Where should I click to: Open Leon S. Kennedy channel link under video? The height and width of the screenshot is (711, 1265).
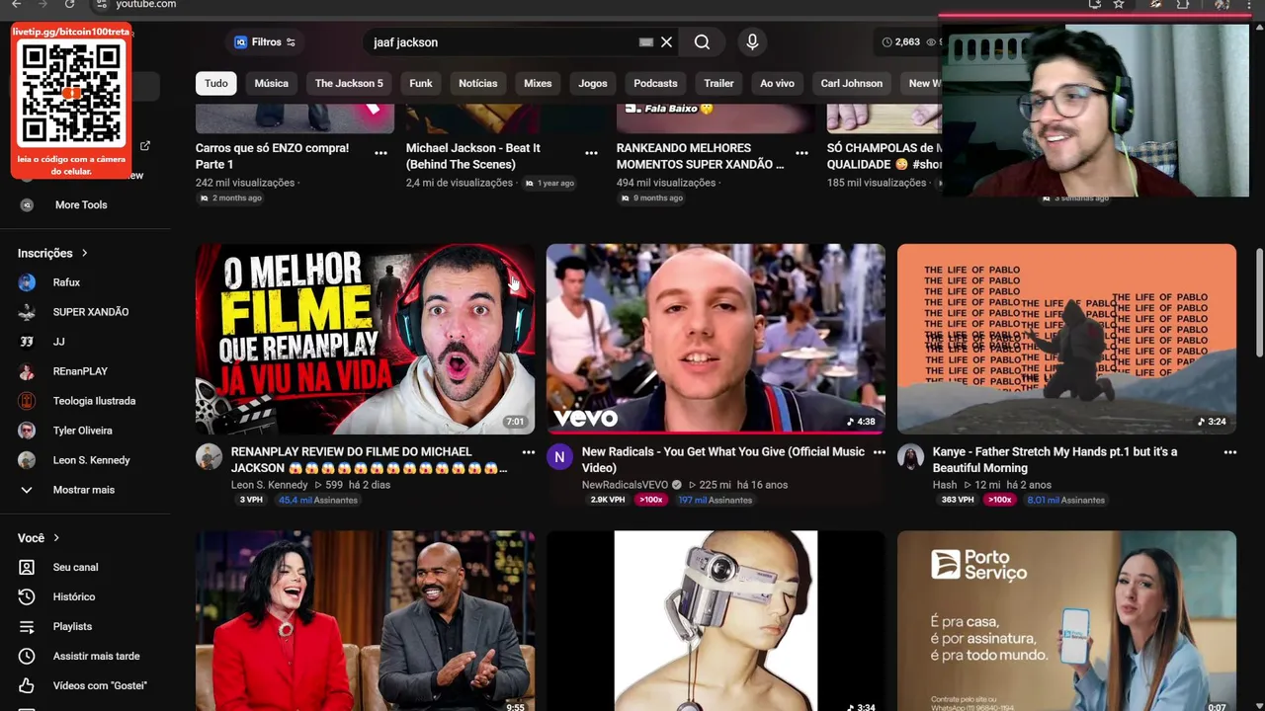269,485
